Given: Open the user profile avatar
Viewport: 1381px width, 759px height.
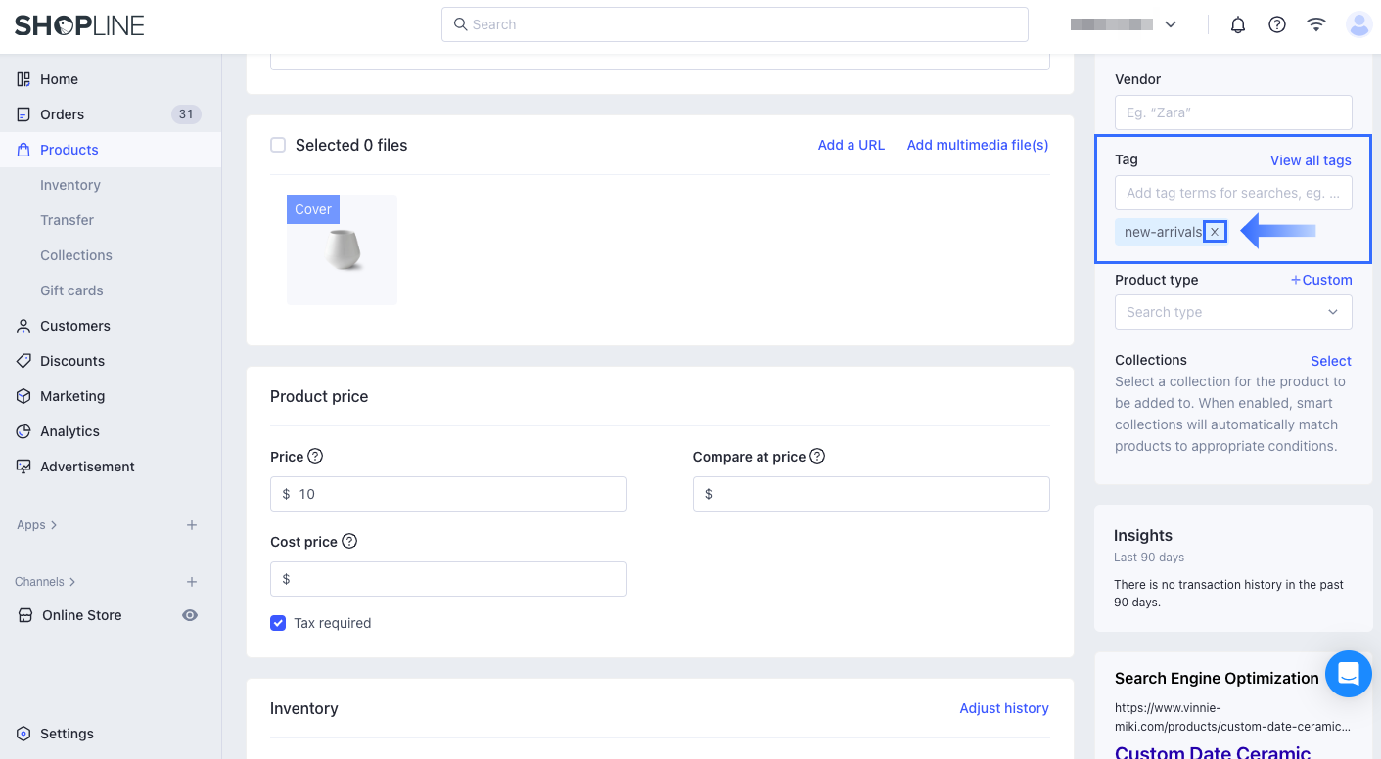Looking at the screenshot, I should (1359, 25).
